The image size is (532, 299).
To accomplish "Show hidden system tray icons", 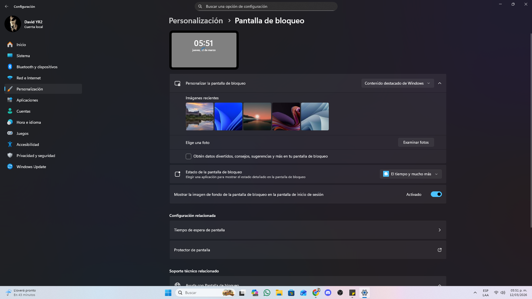I will tap(475, 293).
